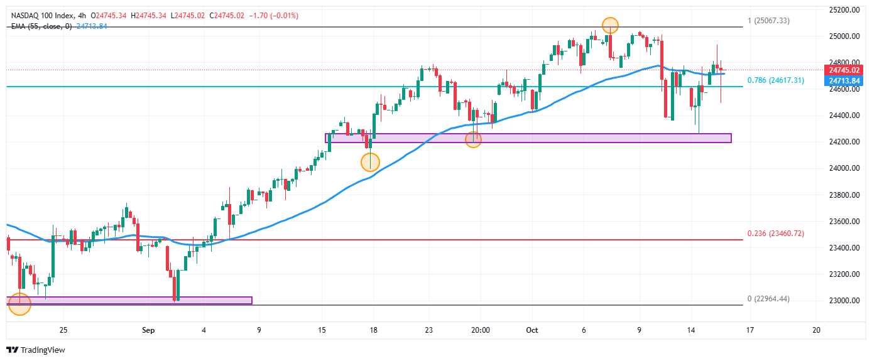The image size is (872, 361).
Task: Select the red current price tag 24745.02
Action: pyautogui.click(x=844, y=70)
